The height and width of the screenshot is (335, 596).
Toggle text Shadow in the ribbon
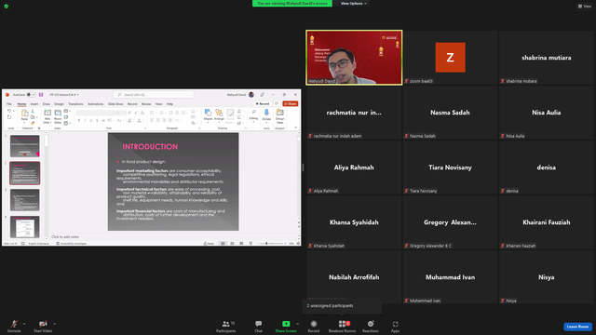(97, 120)
